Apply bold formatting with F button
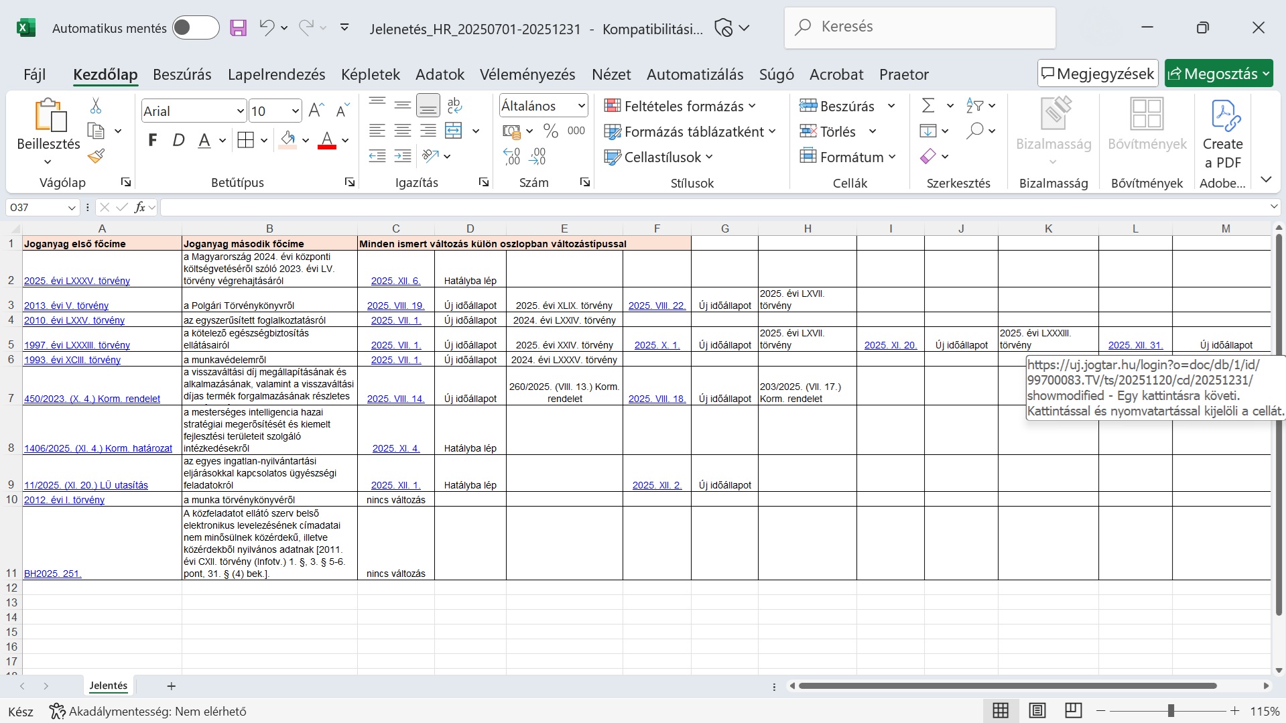 click(x=153, y=140)
